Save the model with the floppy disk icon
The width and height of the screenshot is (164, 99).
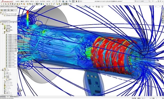coord(63,1)
